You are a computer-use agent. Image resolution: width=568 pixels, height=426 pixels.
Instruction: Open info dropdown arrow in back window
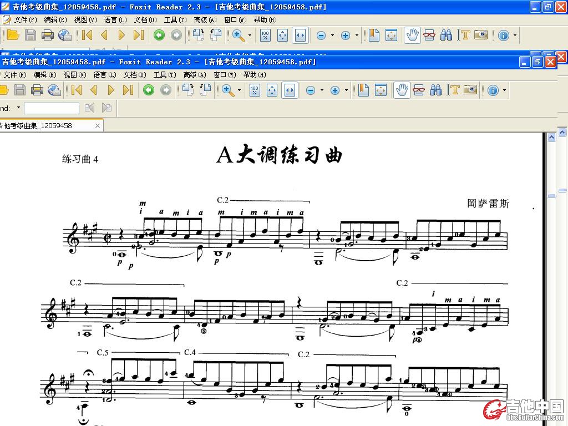tap(515, 35)
